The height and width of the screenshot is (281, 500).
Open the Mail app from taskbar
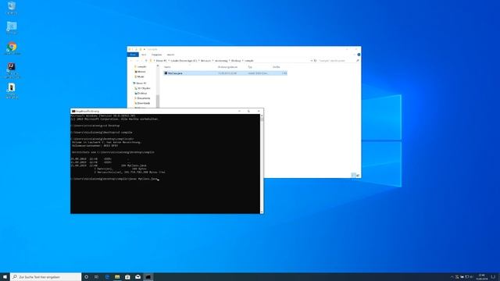tap(137, 277)
